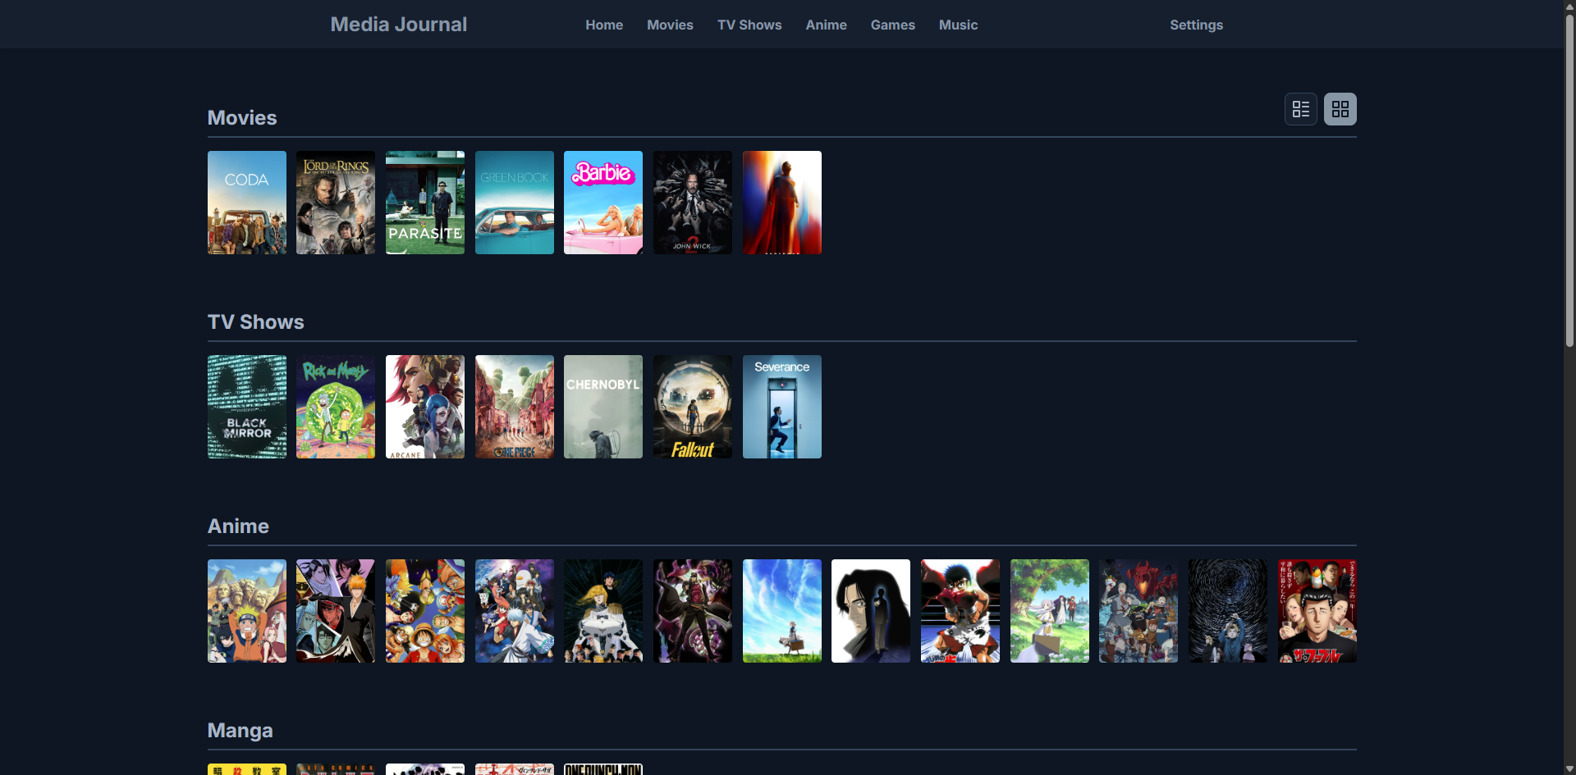
Task: Open the dark spiral abyss anime poster
Action: [x=1228, y=611]
